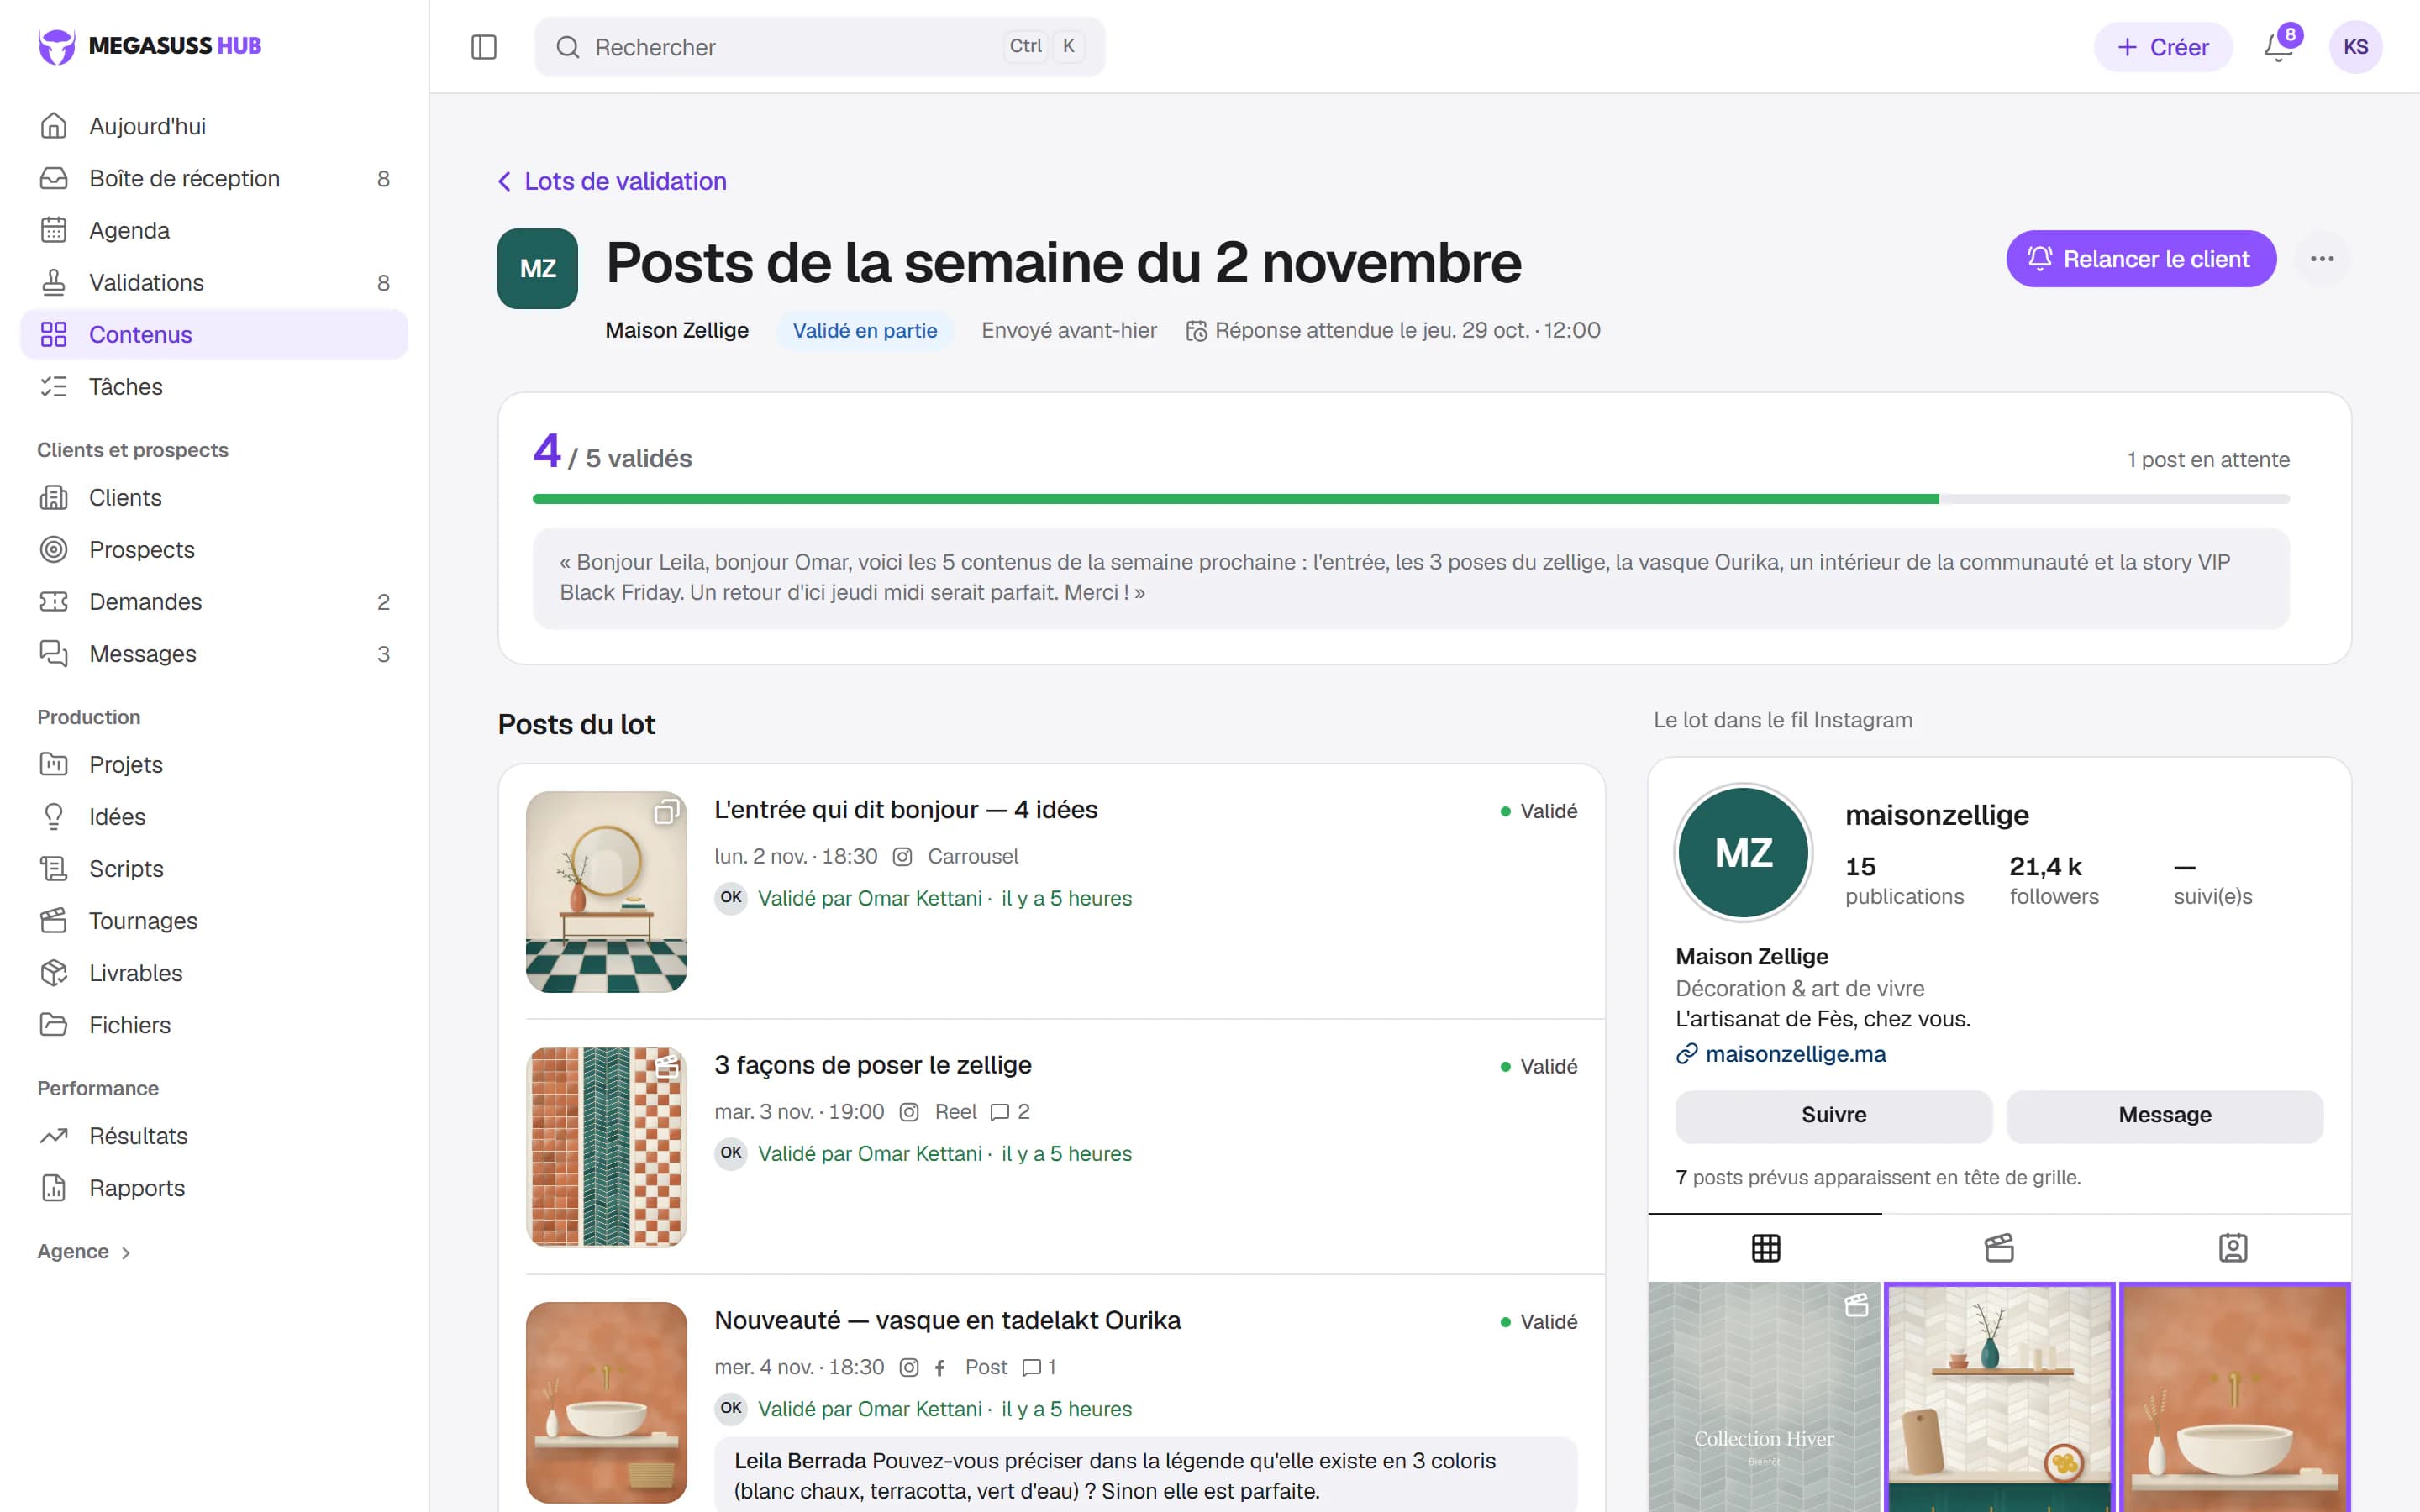Click the Relancer le client button
2420x1512 pixels.
coord(2140,259)
